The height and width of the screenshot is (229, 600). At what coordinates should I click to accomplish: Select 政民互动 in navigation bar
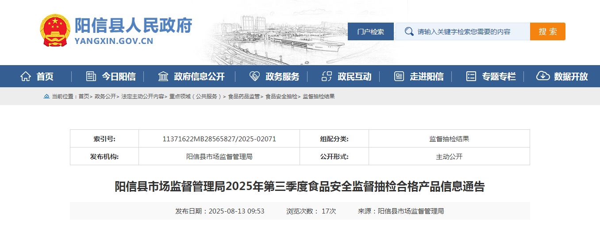click(354, 76)
